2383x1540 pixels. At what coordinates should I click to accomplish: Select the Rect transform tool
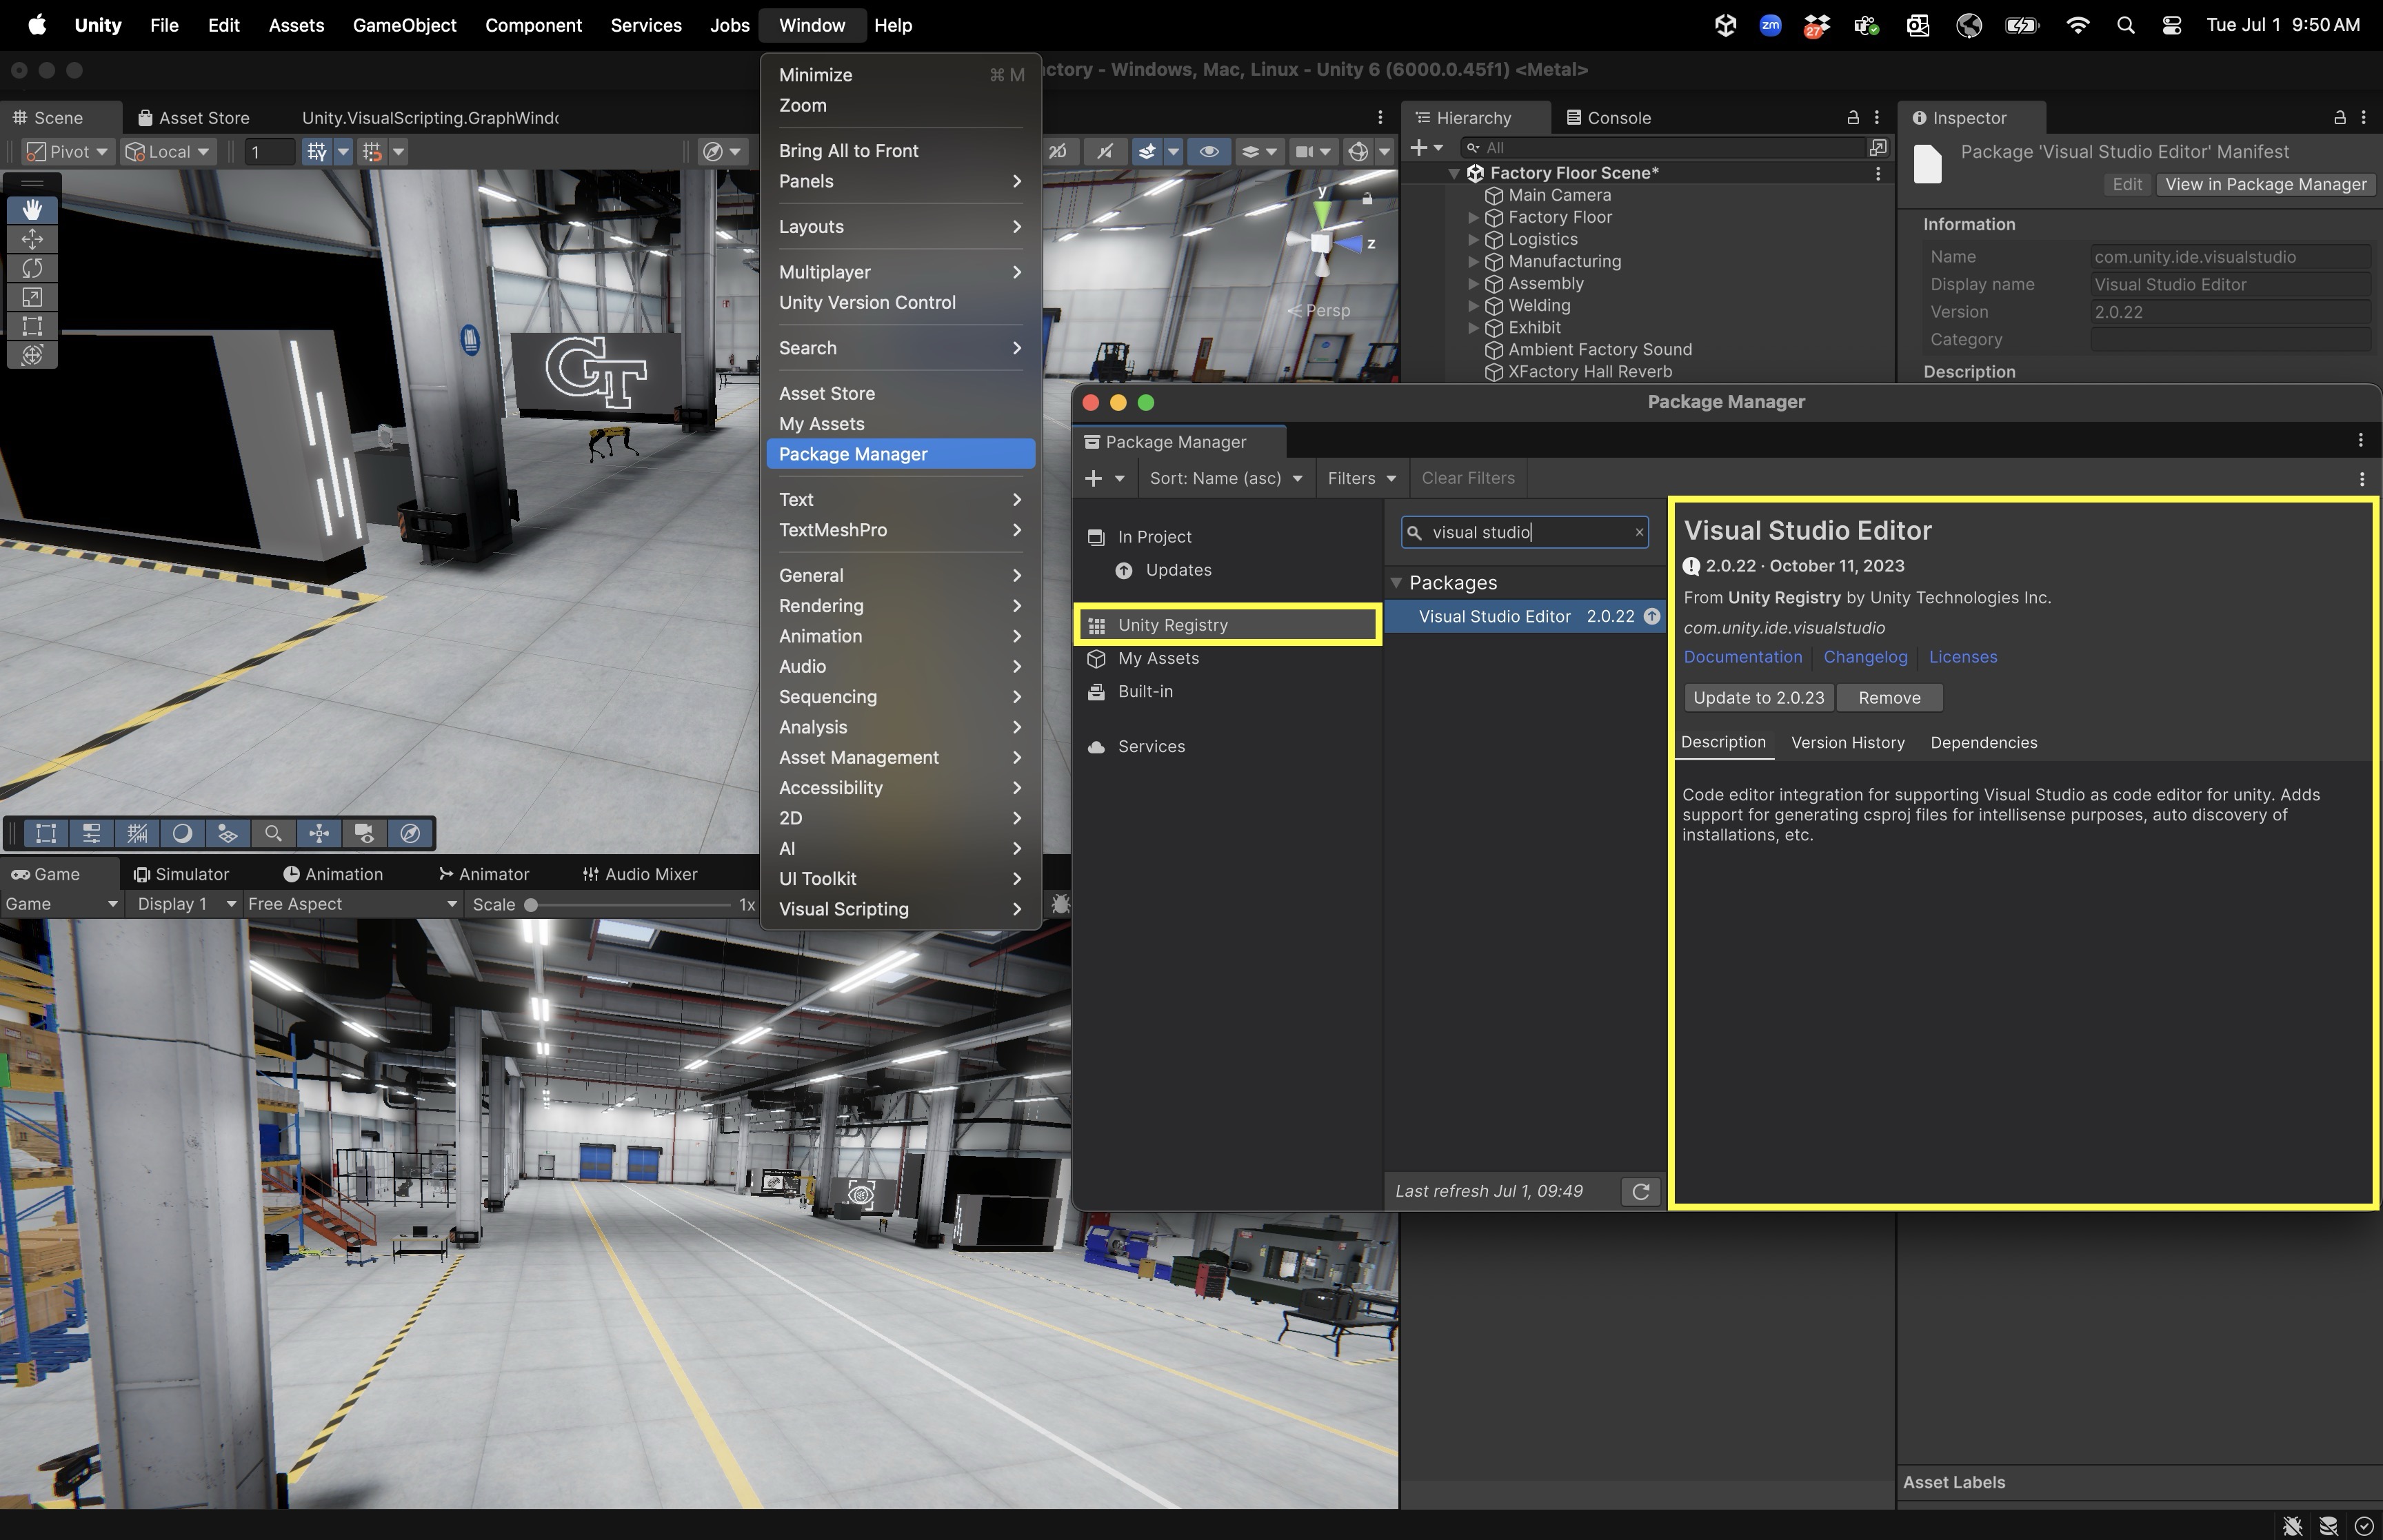32,326
